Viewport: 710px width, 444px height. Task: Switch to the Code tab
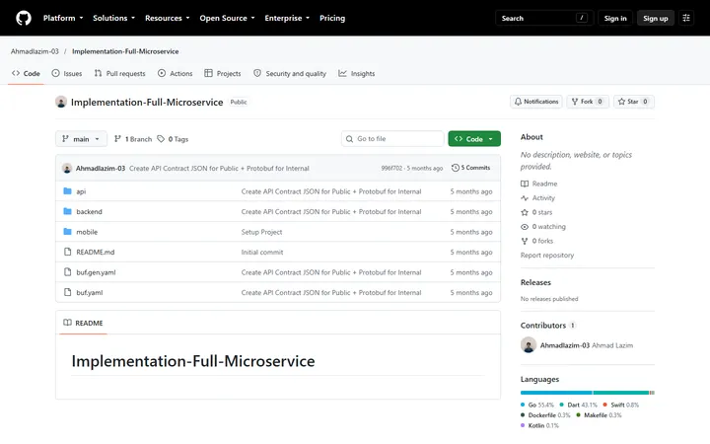click(26, 73)
